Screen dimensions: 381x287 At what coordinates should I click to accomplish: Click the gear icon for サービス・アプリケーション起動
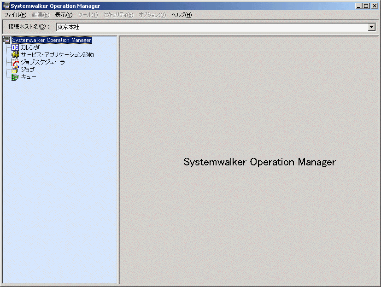(x=15, y=55)
